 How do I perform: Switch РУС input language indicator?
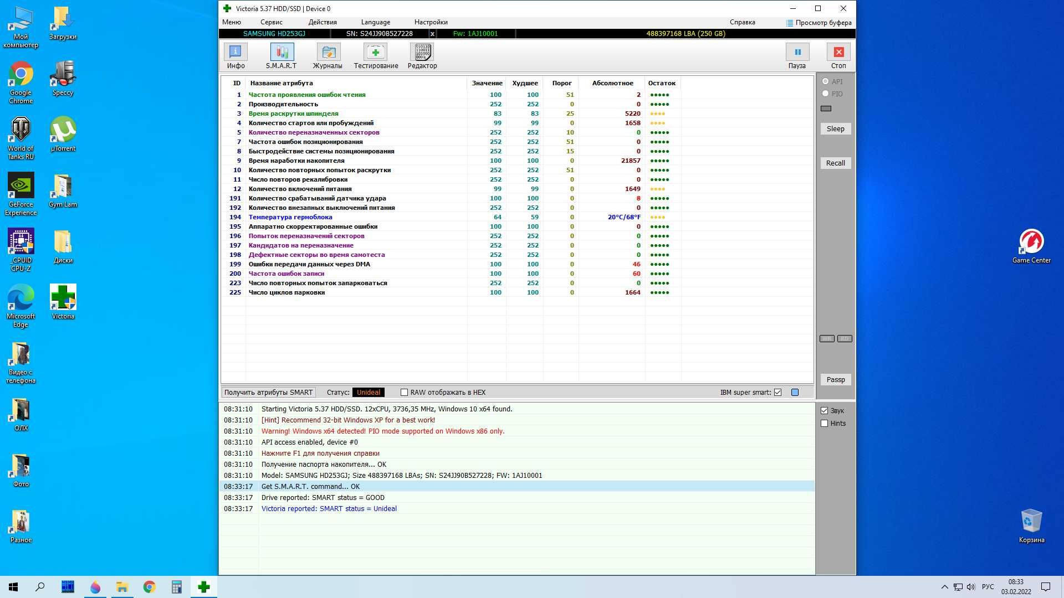coord(988,587)
